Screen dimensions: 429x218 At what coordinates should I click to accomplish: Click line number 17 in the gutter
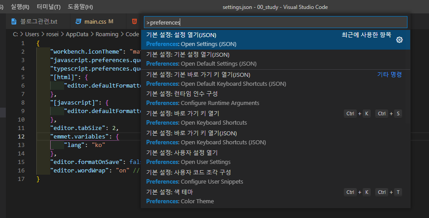point(21,179)
